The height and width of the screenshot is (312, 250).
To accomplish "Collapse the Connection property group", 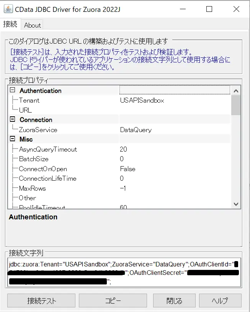I will [x=12, y=119].
